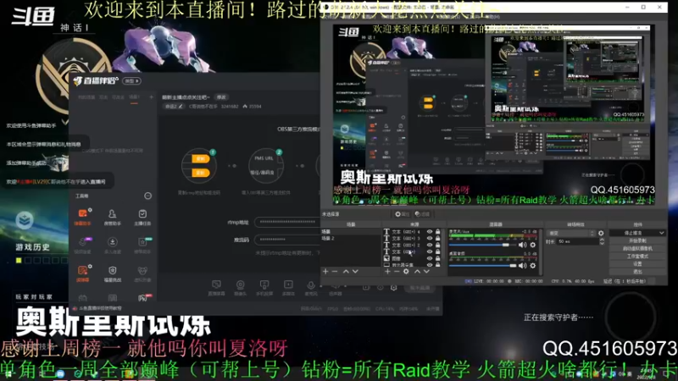Move the selected OBS scene up
This screenshot has height=381, width=678.
tap(346, 271)
